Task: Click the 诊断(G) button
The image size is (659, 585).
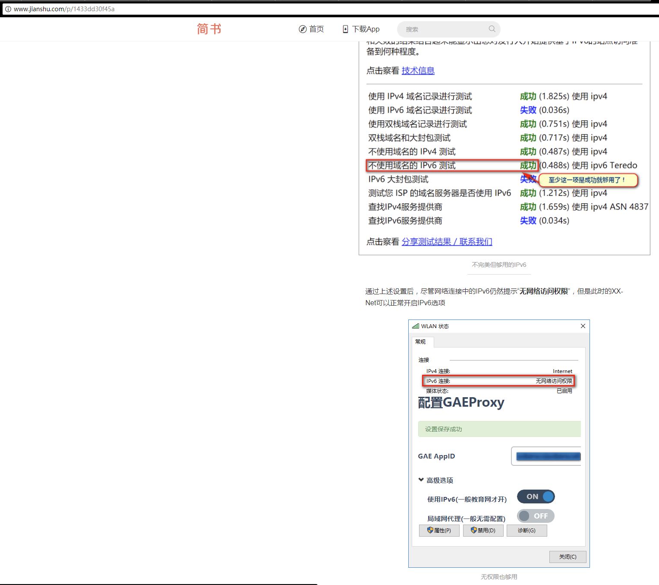Action: point(527,531)
